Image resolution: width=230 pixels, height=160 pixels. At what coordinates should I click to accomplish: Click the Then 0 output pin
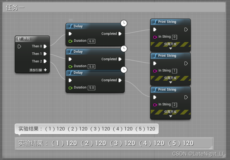pos(45,46)
